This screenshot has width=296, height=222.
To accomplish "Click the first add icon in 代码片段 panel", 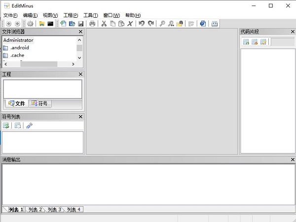I will click(246, 42).
